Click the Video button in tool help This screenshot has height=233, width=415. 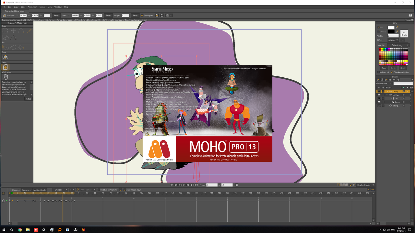click(x=28, y=99)
